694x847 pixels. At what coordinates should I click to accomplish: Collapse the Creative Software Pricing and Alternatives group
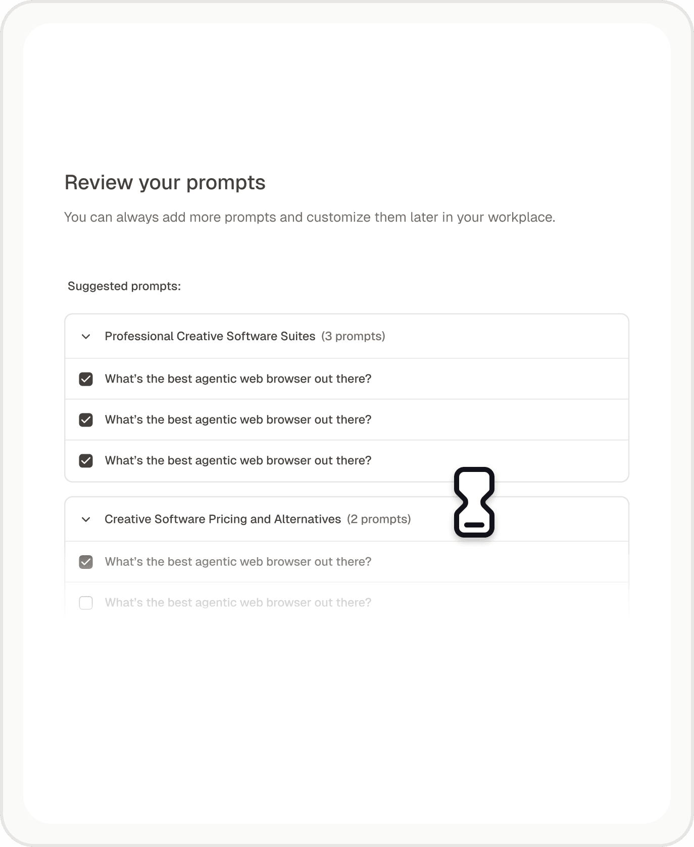click(x=86, y=519)
